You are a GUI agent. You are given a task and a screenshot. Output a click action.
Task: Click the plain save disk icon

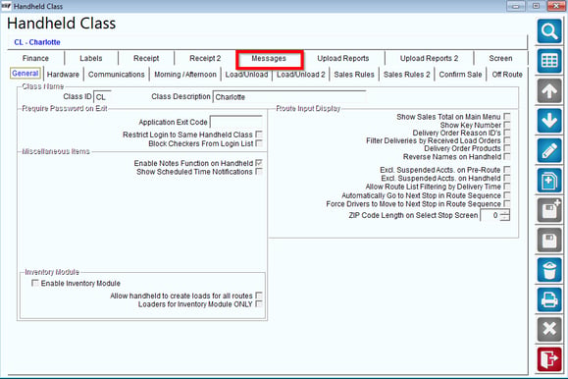[549, 240]
